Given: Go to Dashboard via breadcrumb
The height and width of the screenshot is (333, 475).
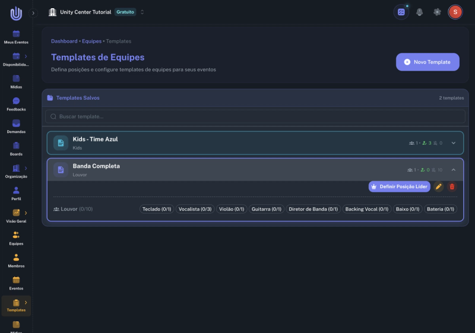Looking at the screenshot, I should 64,41.
